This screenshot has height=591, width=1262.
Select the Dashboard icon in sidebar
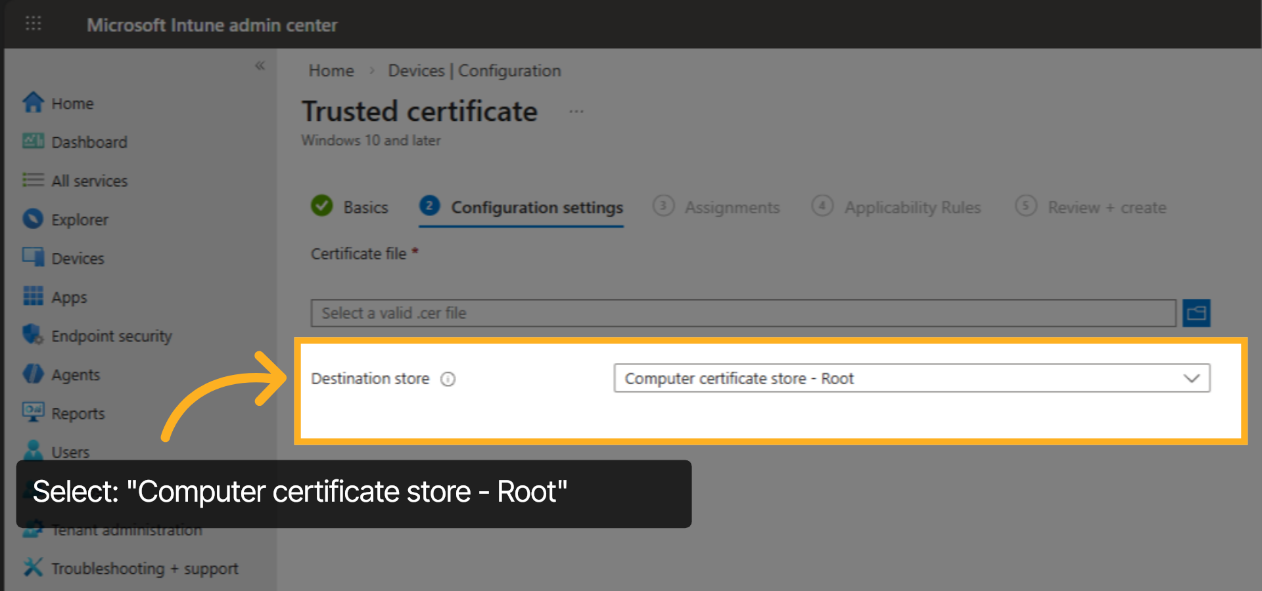[33, 142]
